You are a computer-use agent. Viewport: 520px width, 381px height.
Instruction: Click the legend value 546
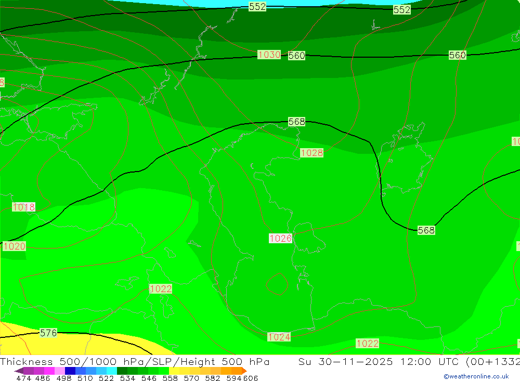coord(149,378)
